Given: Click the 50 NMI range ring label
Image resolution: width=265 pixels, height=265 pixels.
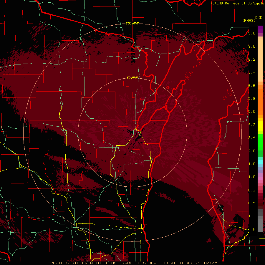Looking at the screenshot, I should tap(132, 78).
